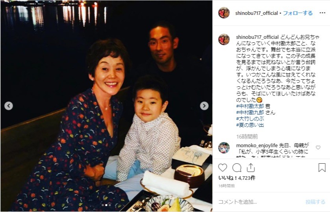The height and width of the screenshot is (212, 330).
Task: Open shinobu717_official profile from header username
Action: [x=256, y=13]
